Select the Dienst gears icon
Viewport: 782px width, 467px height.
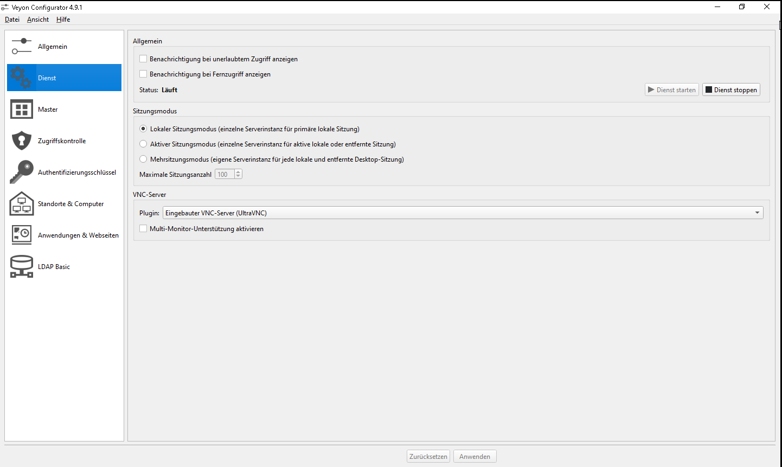coord(22,78)
